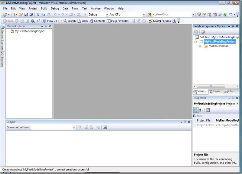Click the Paste icon in the toolbar

click(48, 14)
